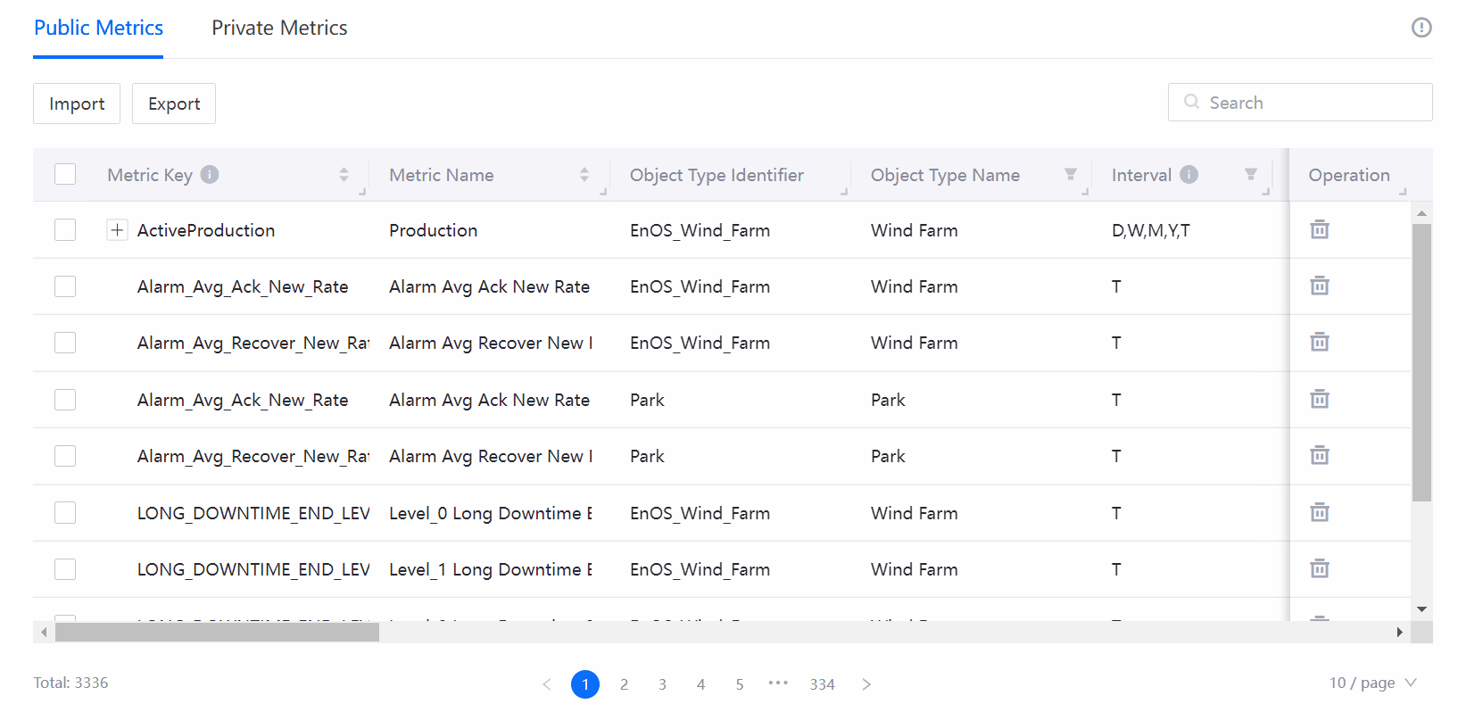Expand the ActiveProduction metric row
The width and height of the screenshot is (1458, 704).
click(117, 230)
